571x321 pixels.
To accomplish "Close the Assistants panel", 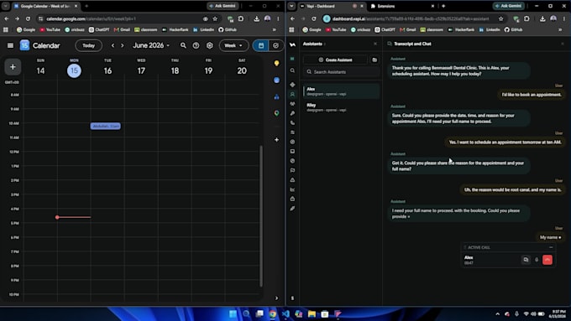I will pyautogui.click(x=375, y=44).
